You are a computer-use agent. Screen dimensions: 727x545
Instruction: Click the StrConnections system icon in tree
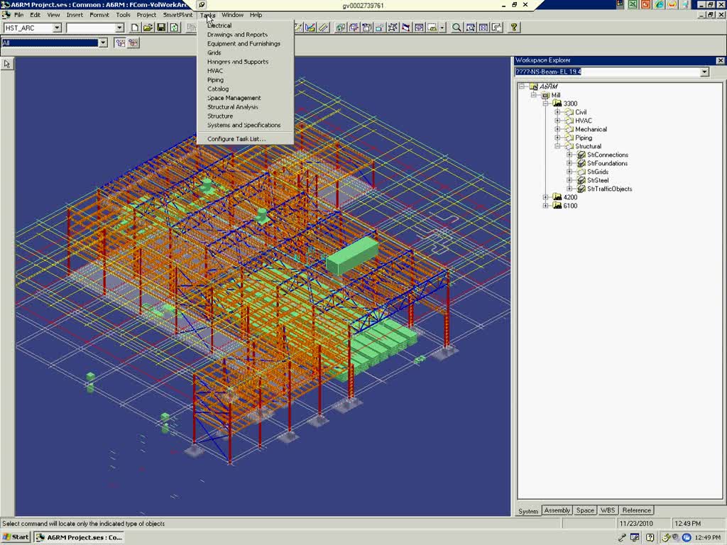click(x=581, y=155)
